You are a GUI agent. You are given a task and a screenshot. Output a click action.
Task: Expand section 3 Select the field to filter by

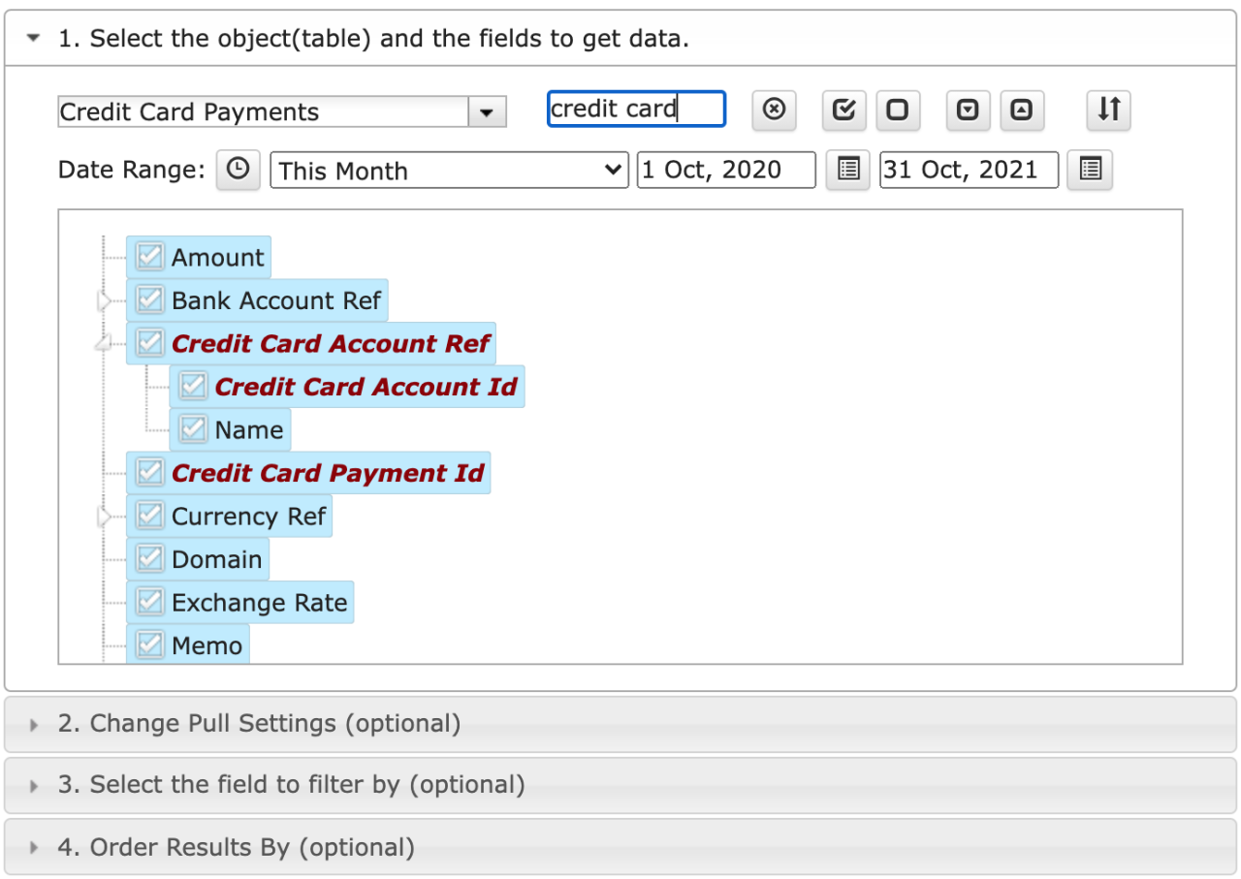click(620, 785)
